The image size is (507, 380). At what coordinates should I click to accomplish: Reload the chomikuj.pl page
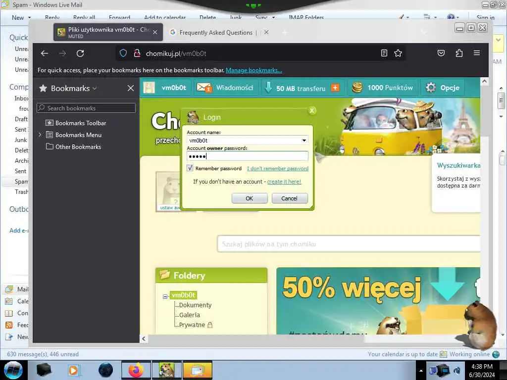coord(80,53)
